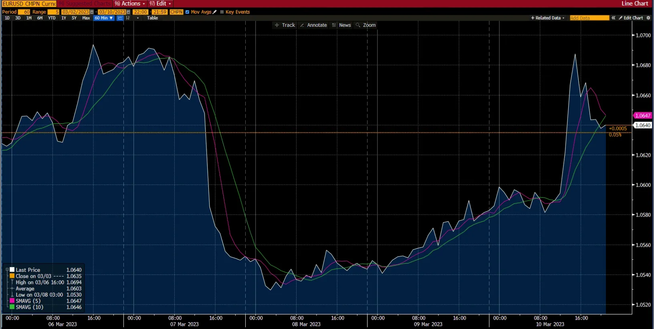Collapse the legend tree expander
Viewport: 654px width, 329px height.
(x=7, y=270)
